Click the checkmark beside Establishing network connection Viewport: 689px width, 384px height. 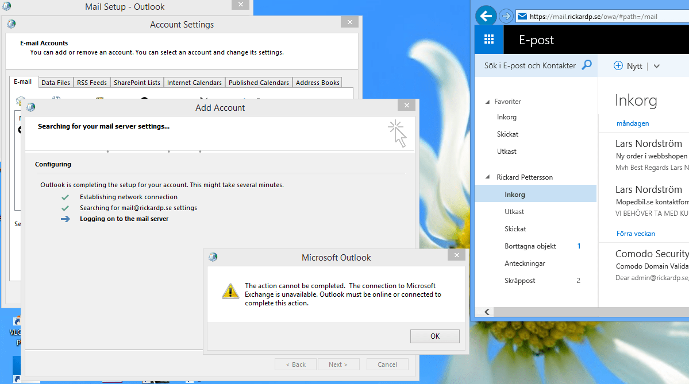[x=65, y=197]
